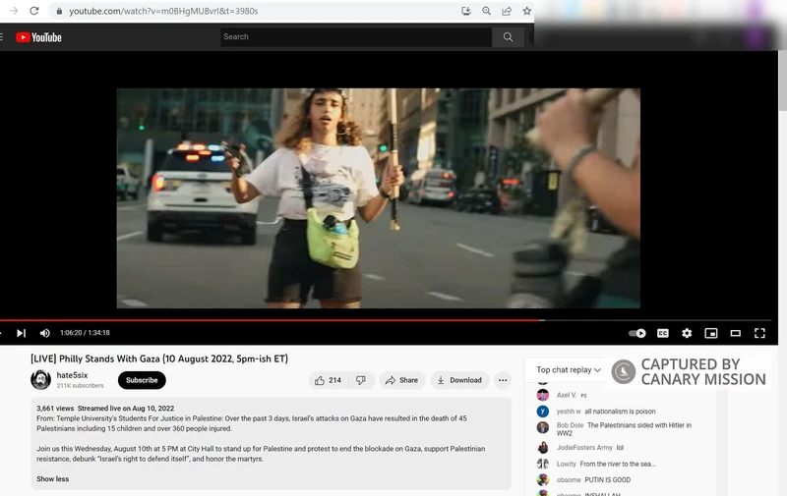Open player settings gear
Viewport: 787px width, 496px height.
coord(687,333)
